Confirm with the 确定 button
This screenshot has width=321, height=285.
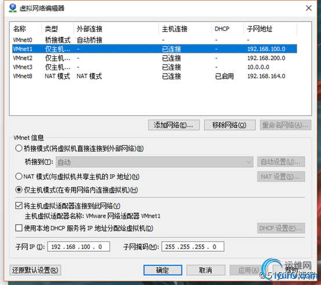tap(163, 270)
